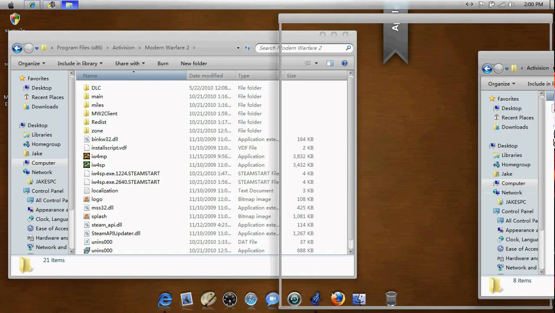
Task: Click the New folder button
Action: point(194,63)
